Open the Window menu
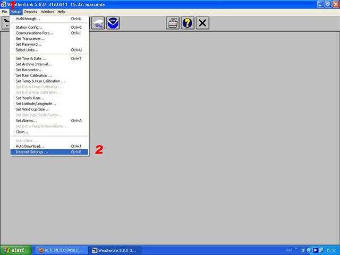Image resolution: width=340 pixels, height=255 pixels. click(47, 12)
